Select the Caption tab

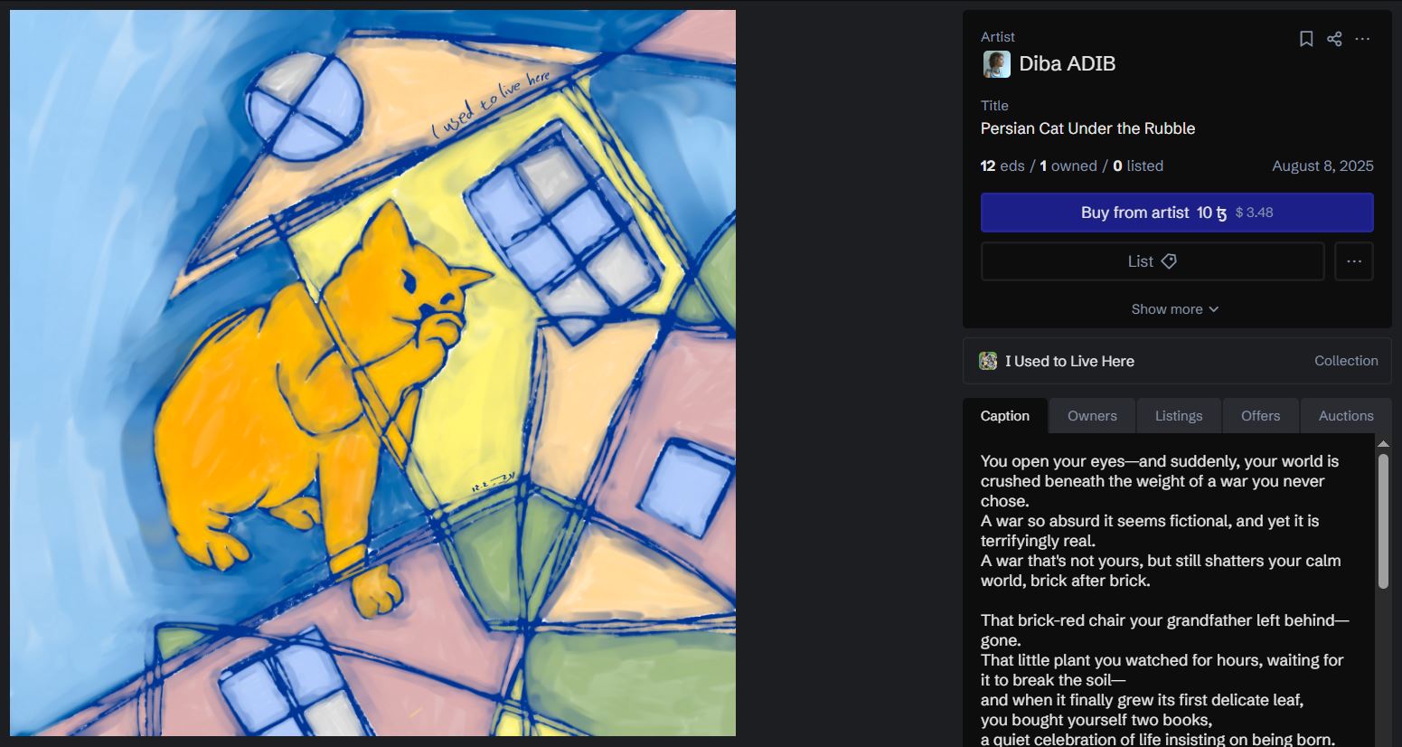(1005, 416)
